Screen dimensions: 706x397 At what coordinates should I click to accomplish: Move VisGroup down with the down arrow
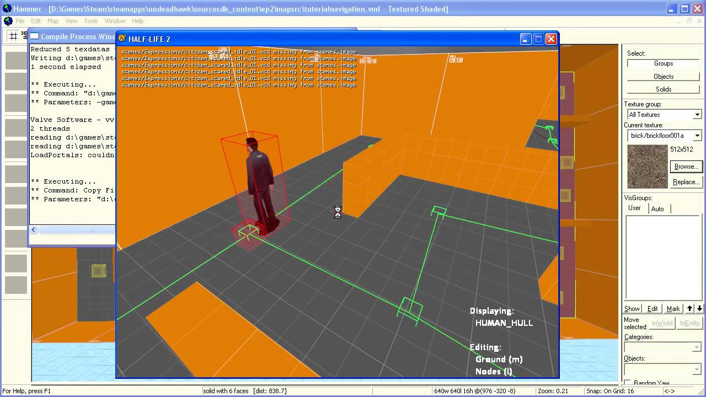[x=699, y=308]
